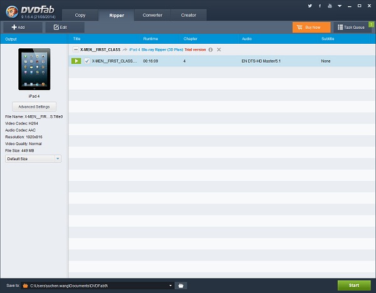
Task: Click the EN DTS-HD Master/5.1 audio cell
Action: (261, 61)
